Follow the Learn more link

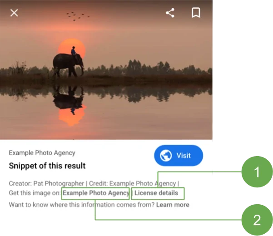click(x=173, y=205)
